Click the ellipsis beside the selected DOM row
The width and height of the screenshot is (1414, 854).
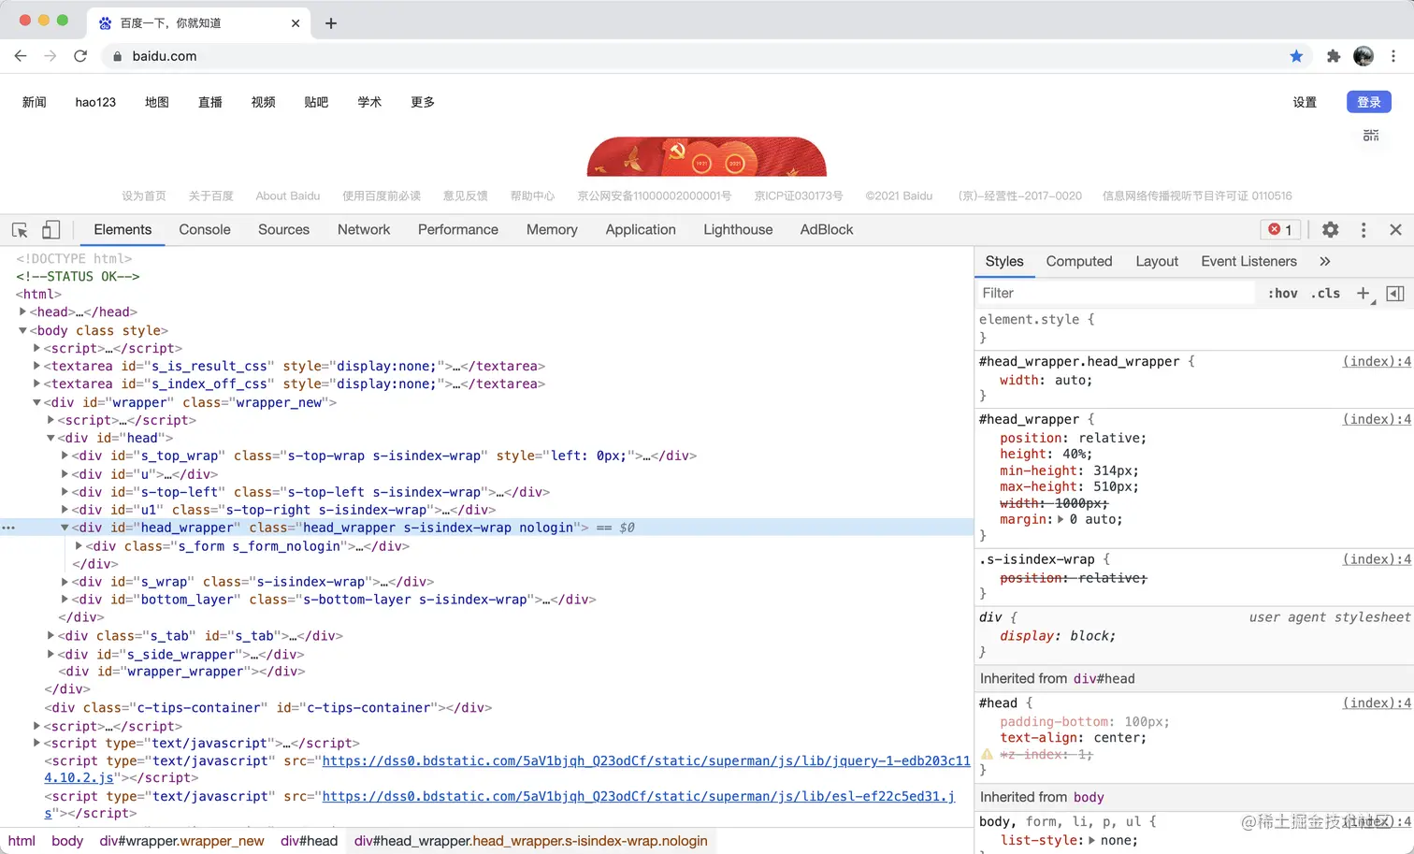click(8, 528)
